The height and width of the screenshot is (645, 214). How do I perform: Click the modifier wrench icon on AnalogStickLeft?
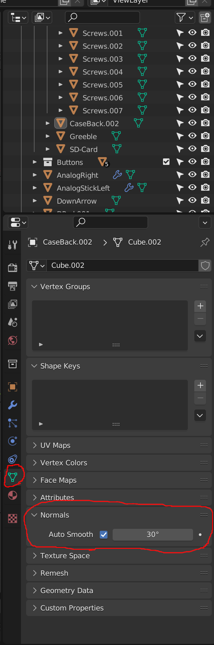[129, 188]
